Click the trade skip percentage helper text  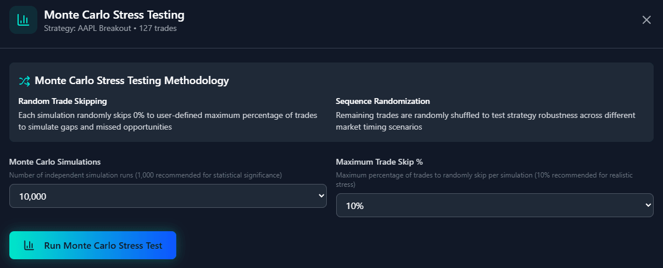coord(484,179)
